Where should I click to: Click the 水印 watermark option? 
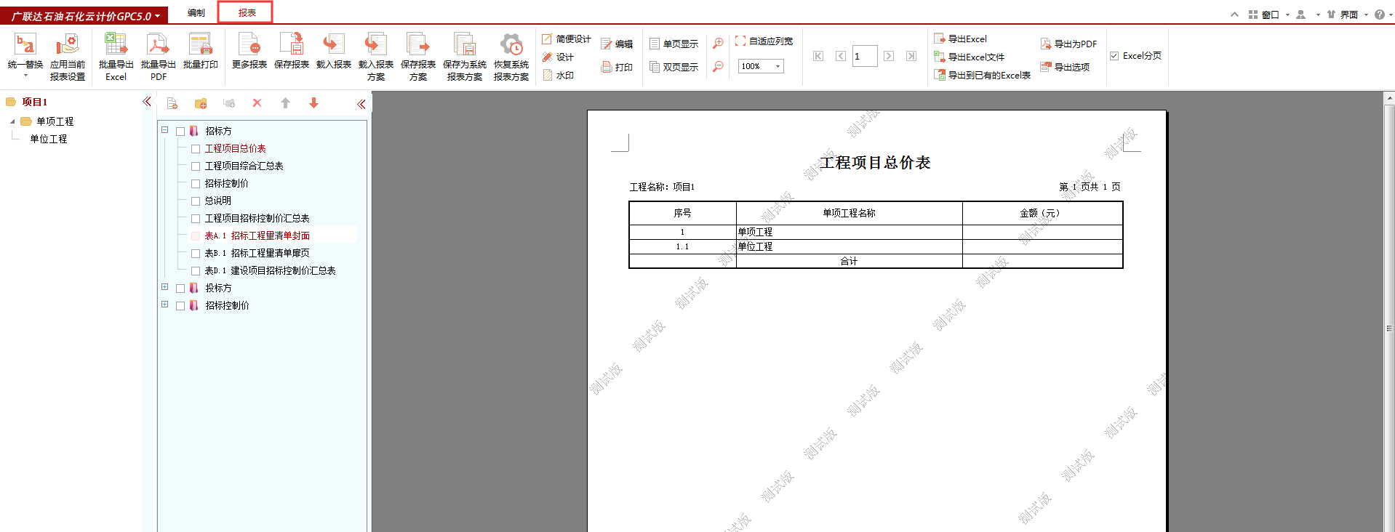point(558,76)
